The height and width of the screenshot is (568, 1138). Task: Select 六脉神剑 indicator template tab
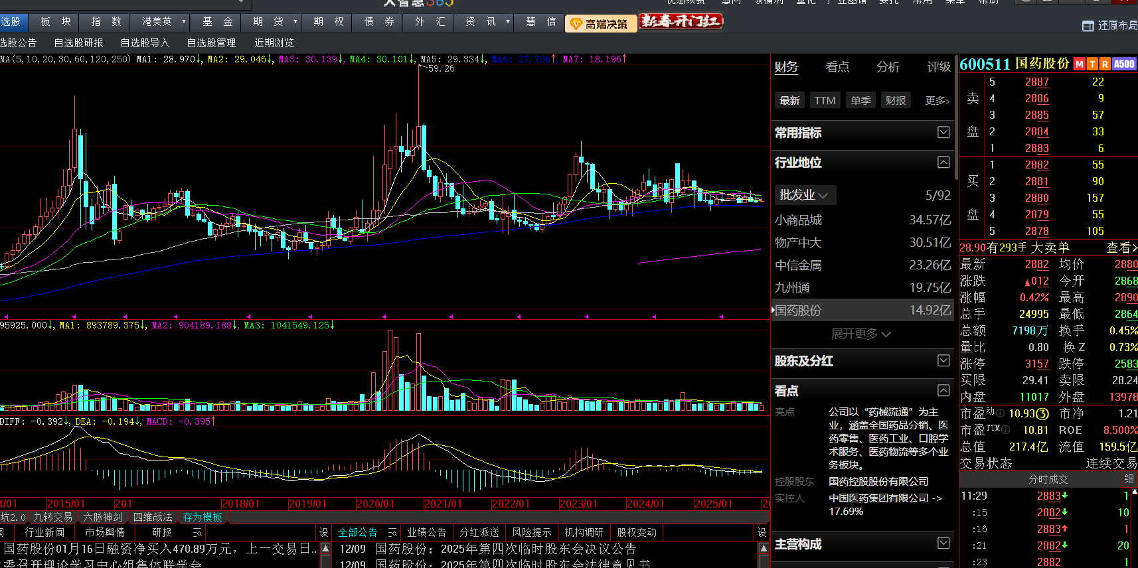click(x=103, y=517)
